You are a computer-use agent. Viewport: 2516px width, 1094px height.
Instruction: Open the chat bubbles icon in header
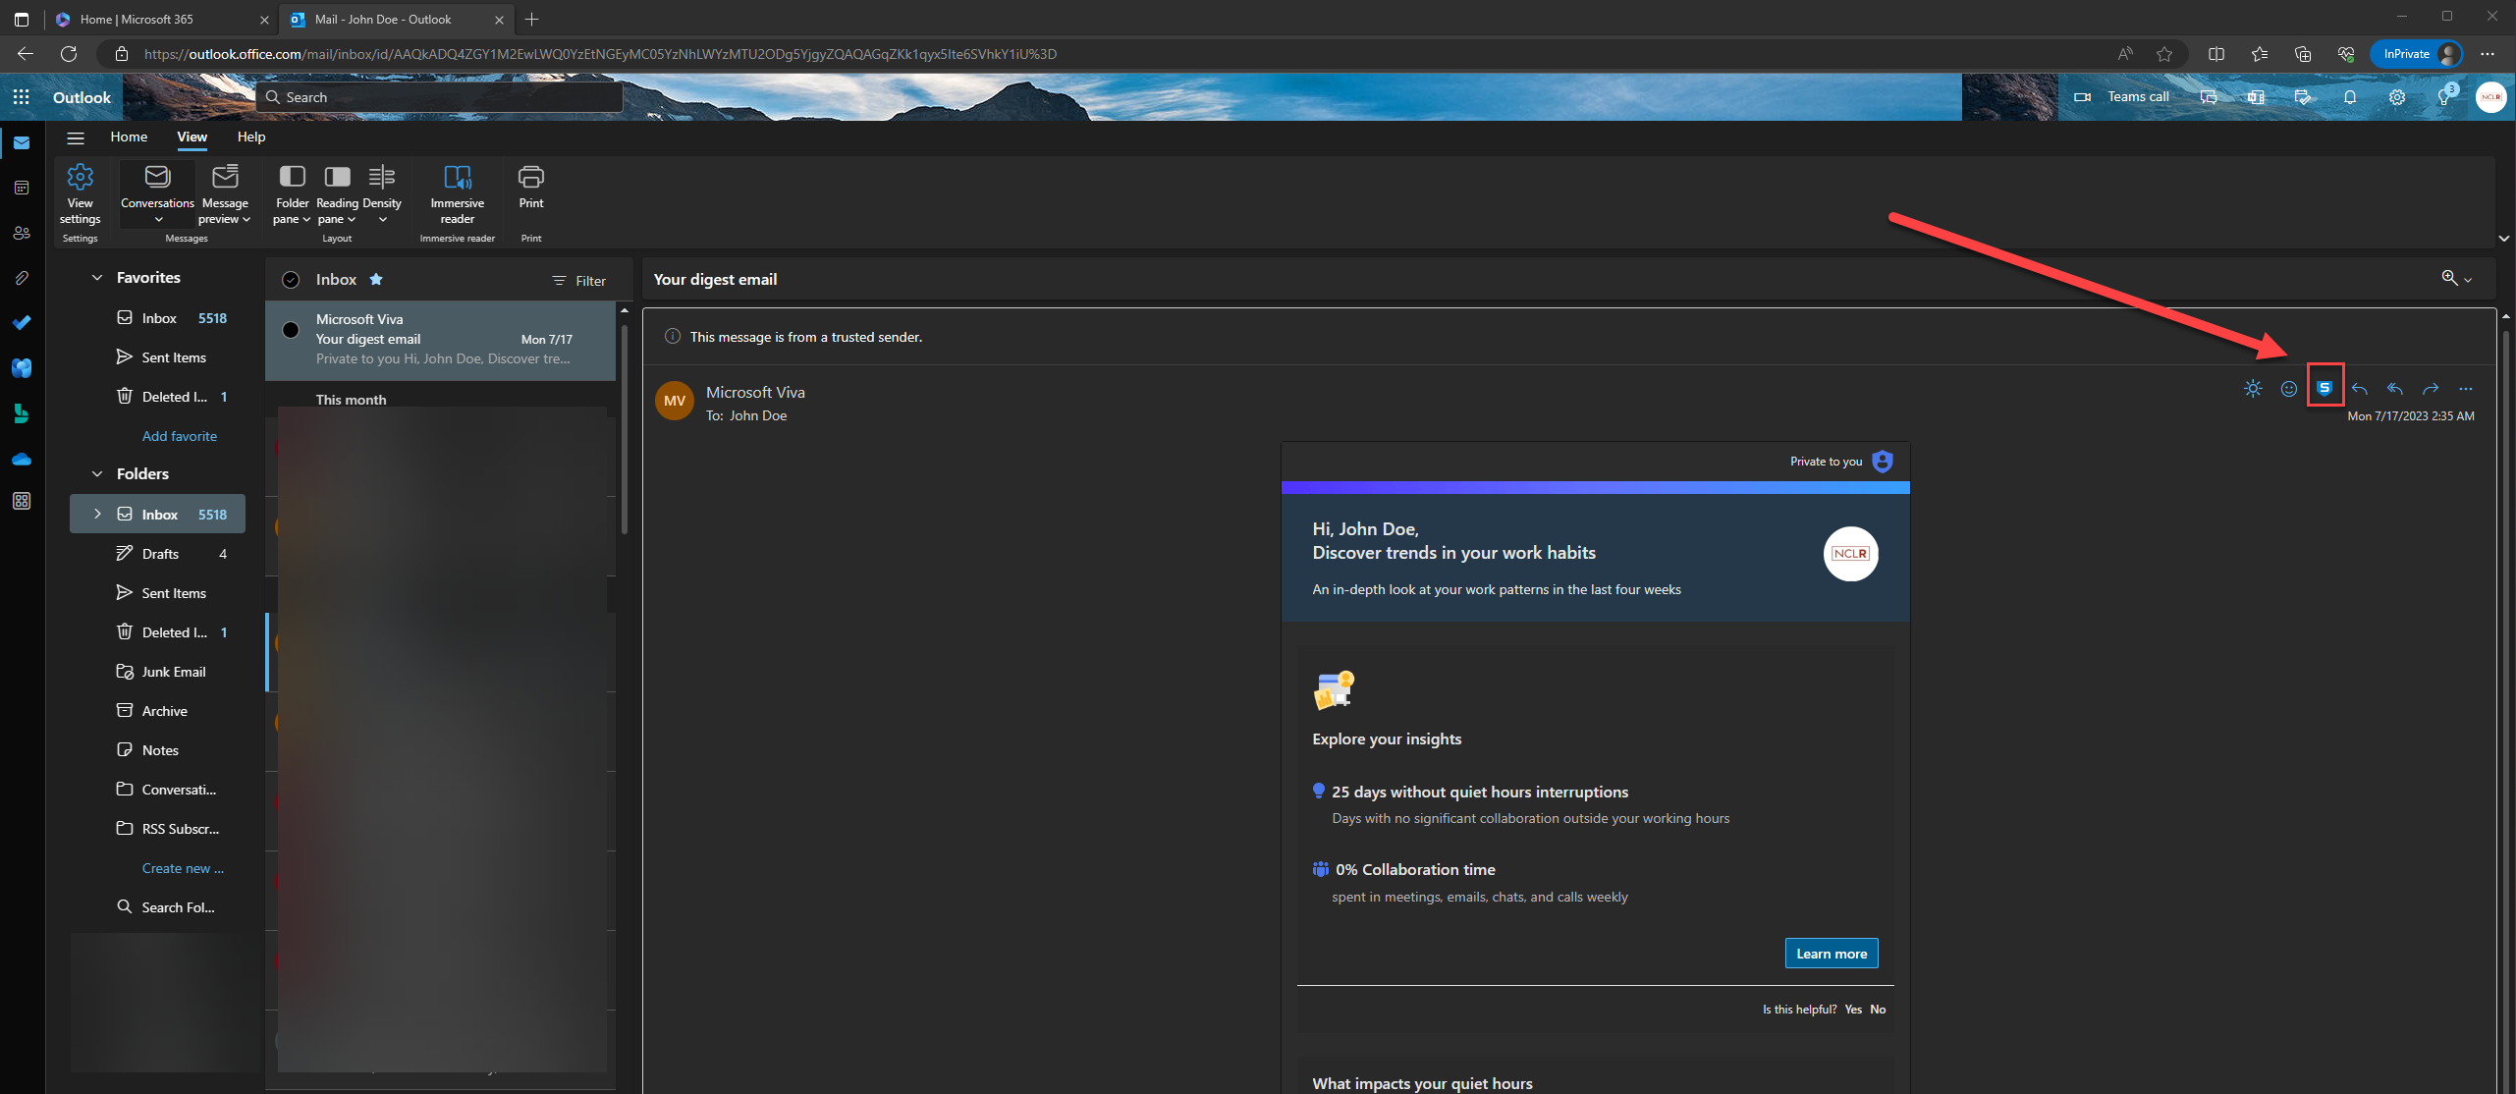click(x=2209, y=97)
